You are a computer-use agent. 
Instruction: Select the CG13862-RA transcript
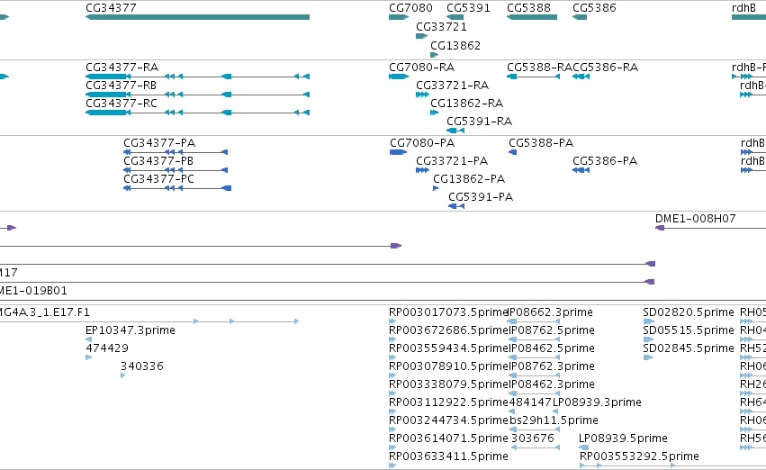(434, 113)
